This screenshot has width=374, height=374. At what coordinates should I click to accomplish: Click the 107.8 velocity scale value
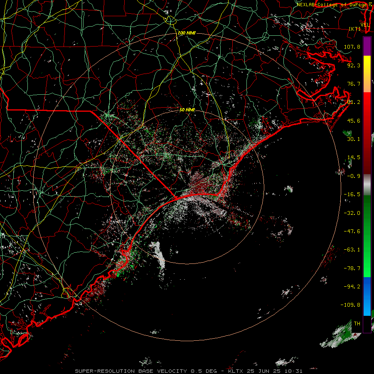352,47
